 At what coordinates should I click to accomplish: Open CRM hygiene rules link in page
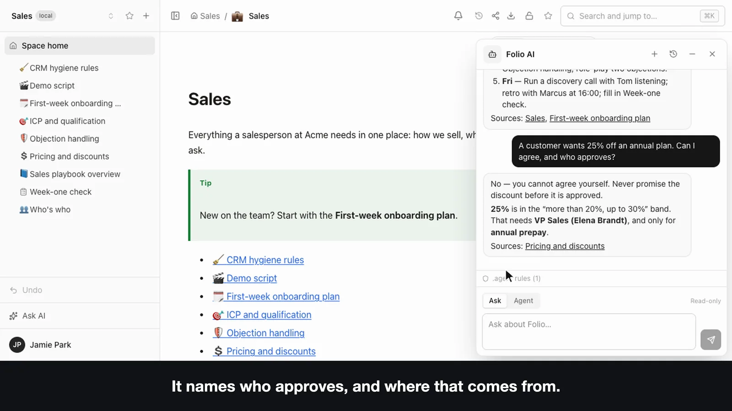click(258, 260)
